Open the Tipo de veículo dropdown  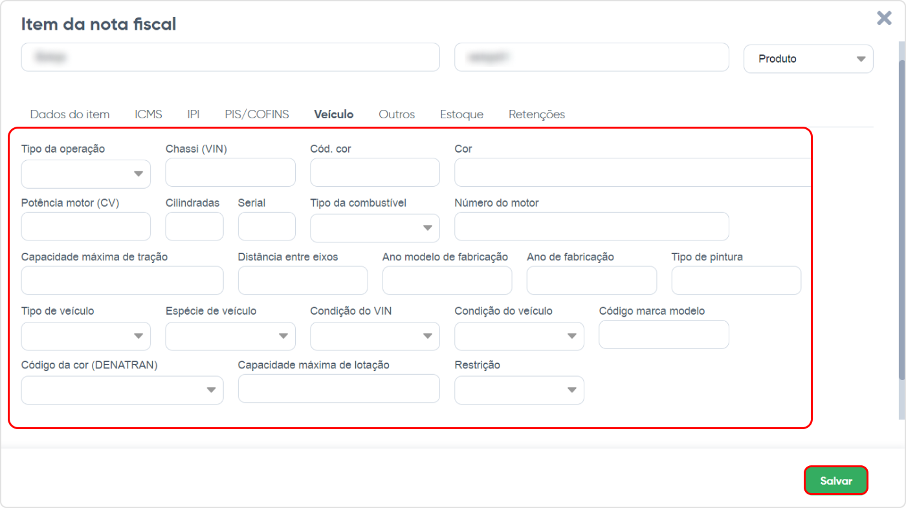pyautogui.click(x=85, y=336)
